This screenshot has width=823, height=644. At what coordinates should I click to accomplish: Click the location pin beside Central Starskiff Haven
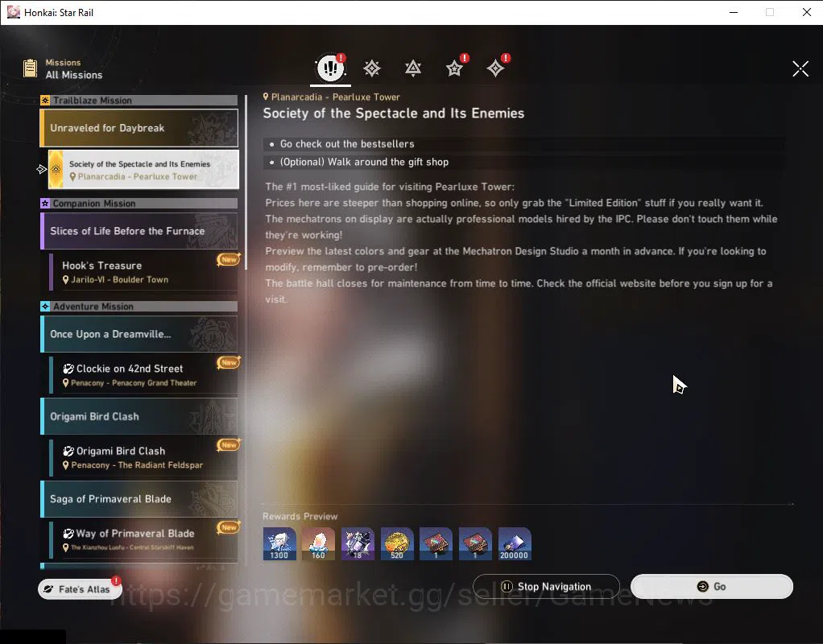point(65,547)
